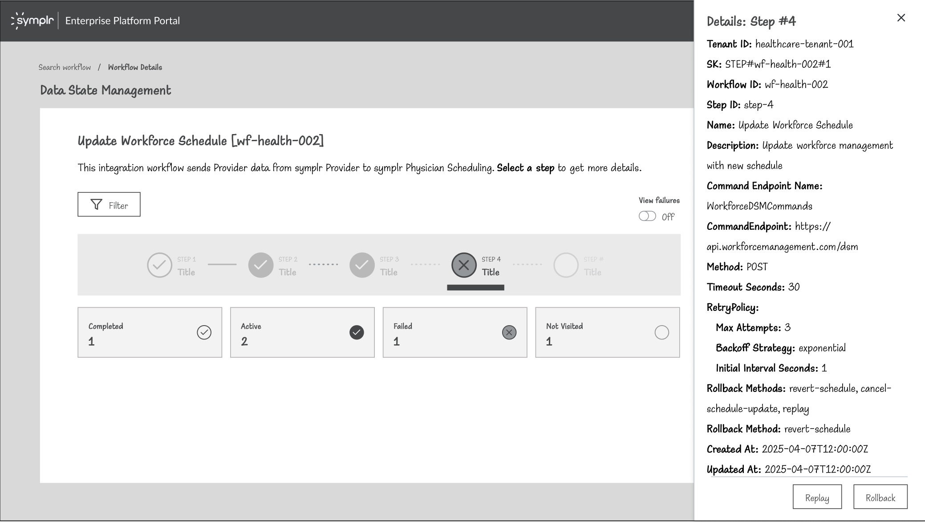Close the Step #4 details panel
This screenshot has height=522, width=925.
click(901, 18)
